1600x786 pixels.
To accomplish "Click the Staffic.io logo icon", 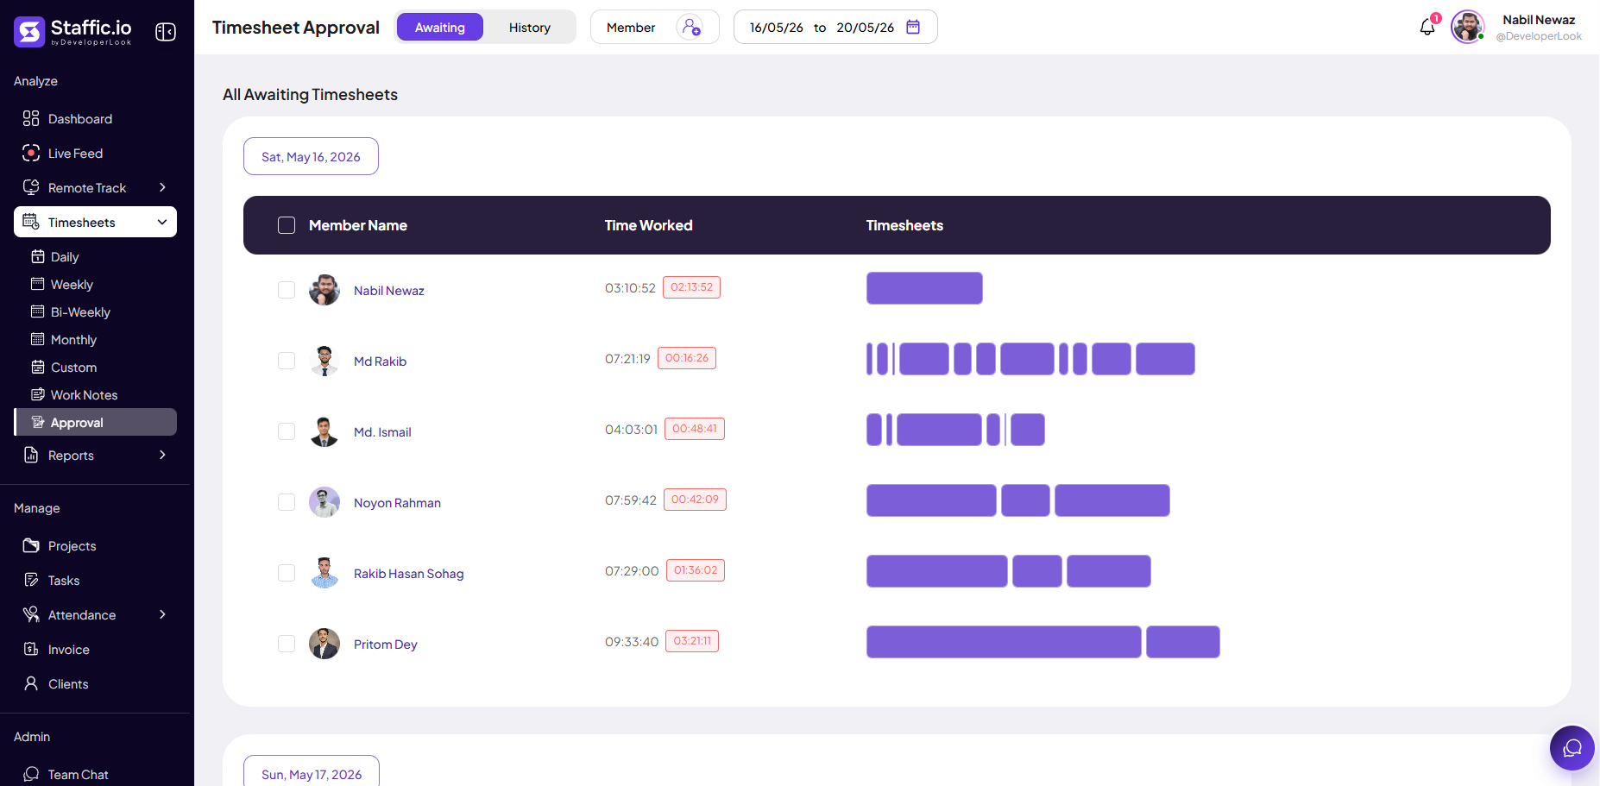I will [x=29, y=32].
